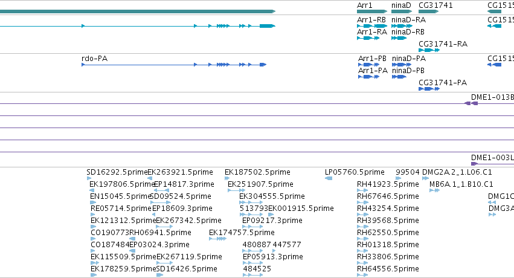Select the EN15045.5prime EST

tap(121, 196)
